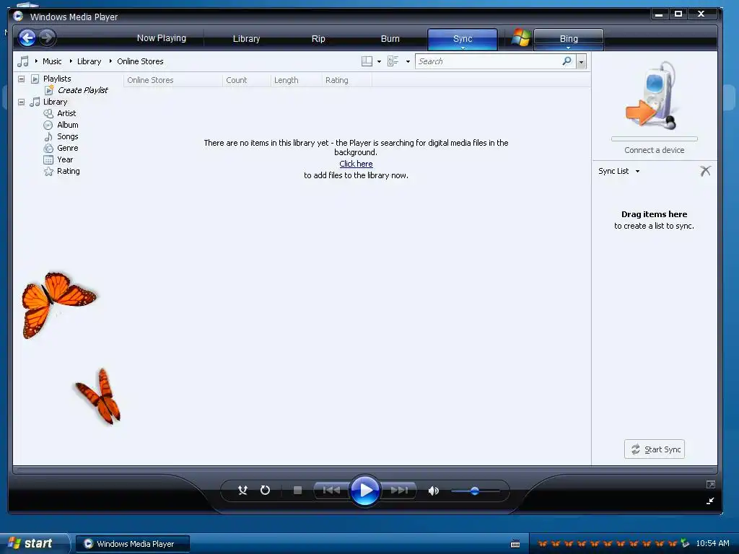Open the Now Playing tab
The width and height of the screenshot is (739, 554).
161,38
